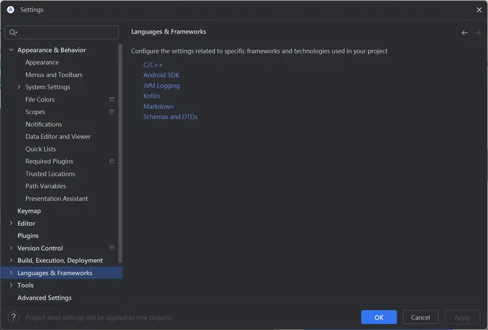Expand the System Settings subtree

click(x=19, y=87)
